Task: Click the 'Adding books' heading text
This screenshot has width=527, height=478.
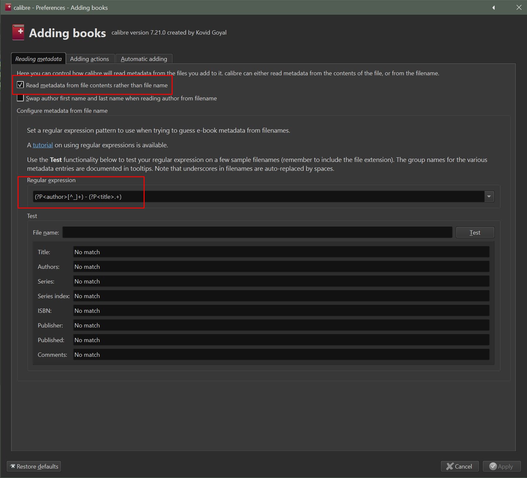Action: point(67,33)
